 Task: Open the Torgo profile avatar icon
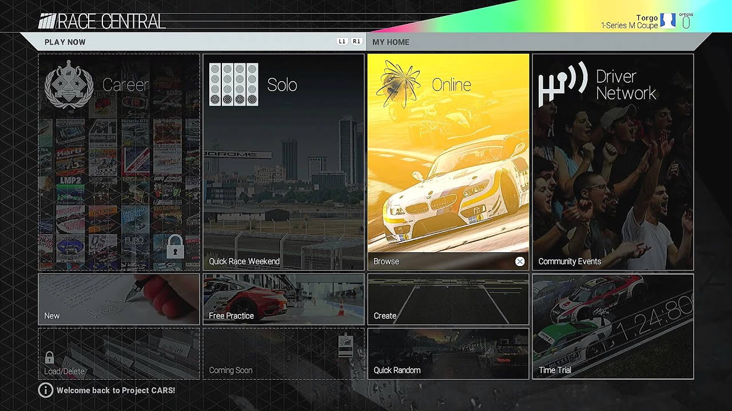[668, 21]
